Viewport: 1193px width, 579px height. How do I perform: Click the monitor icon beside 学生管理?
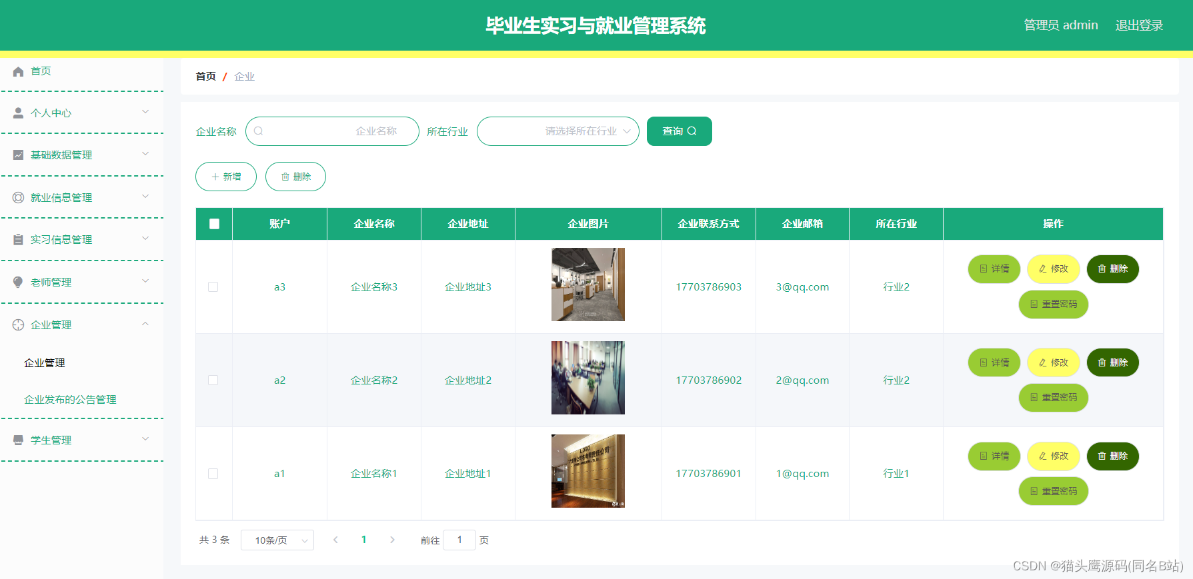point(18,440)
